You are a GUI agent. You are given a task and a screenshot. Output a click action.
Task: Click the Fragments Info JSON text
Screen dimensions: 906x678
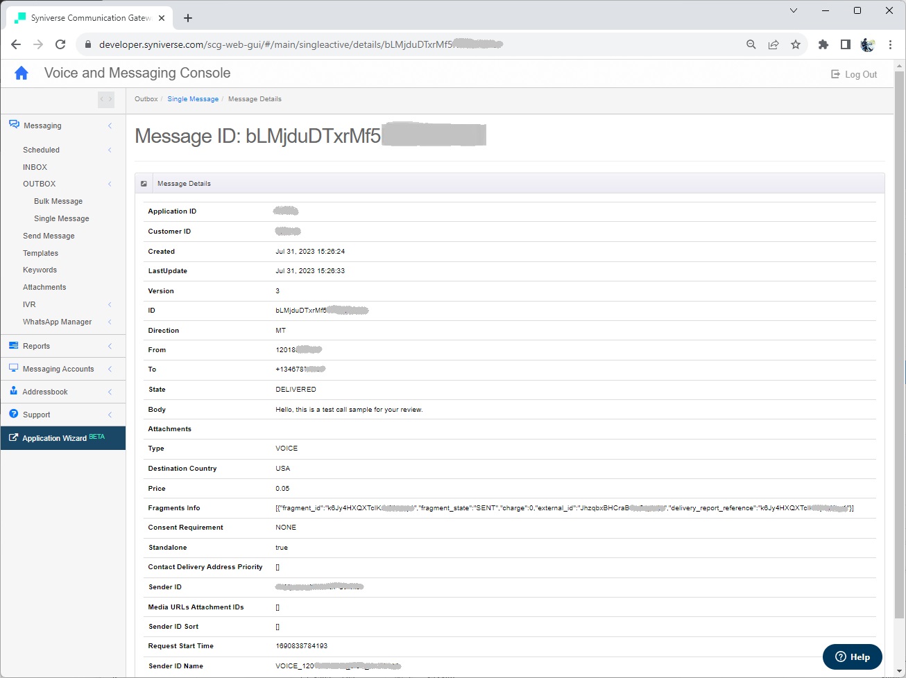pyautogui.click(x=565, y=508)
